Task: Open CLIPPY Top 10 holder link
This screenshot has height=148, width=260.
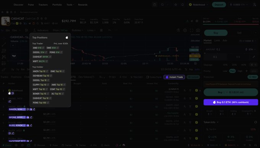Action: click(48, 85)
